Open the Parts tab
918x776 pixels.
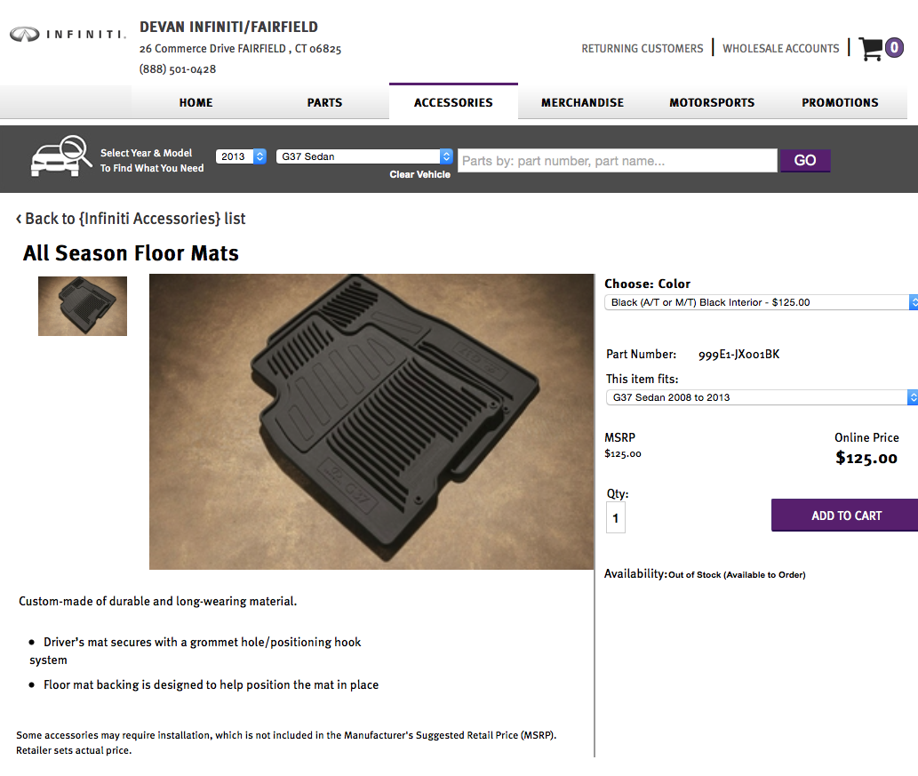pos(324,102)
